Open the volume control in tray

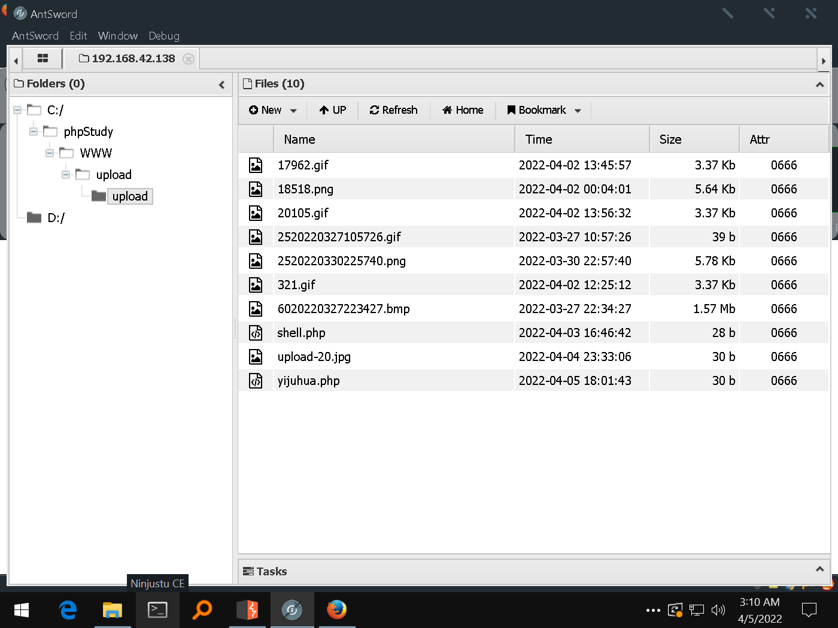point(718,610)
